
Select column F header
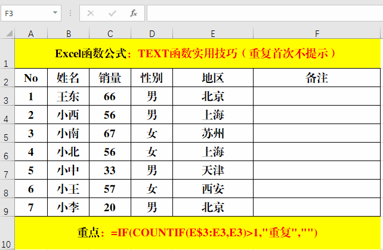pos(317,33)
